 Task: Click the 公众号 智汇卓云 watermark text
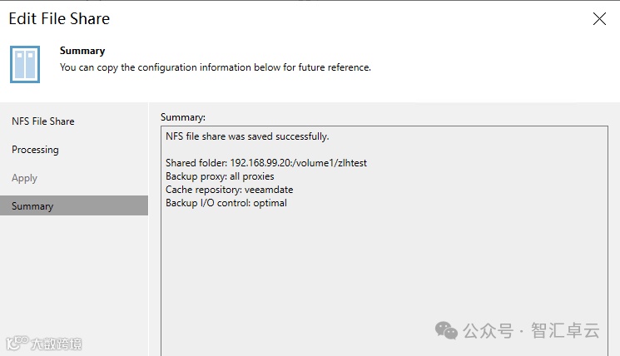pos(531,330)
